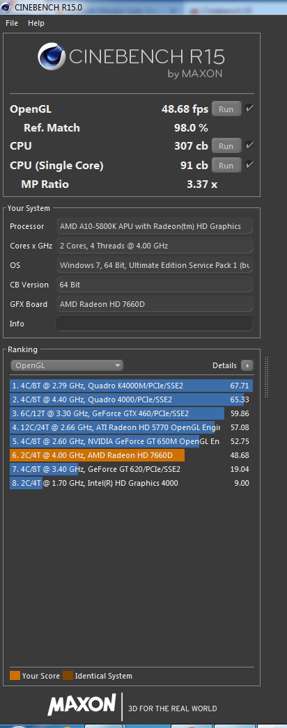Select ranking row GeForce GT 620
The width and height of the screenshot is (287, 728).
pos(132,469)
